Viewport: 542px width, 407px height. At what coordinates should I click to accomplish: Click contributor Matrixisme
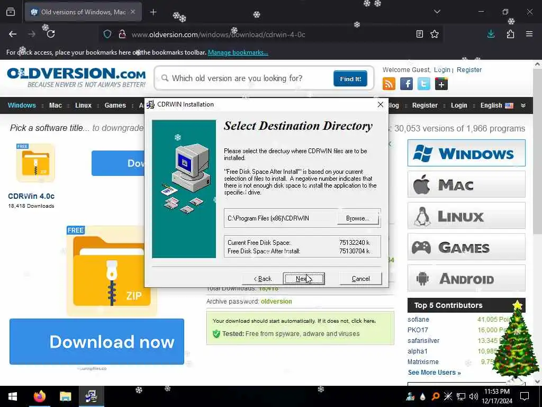coord(423,361)
